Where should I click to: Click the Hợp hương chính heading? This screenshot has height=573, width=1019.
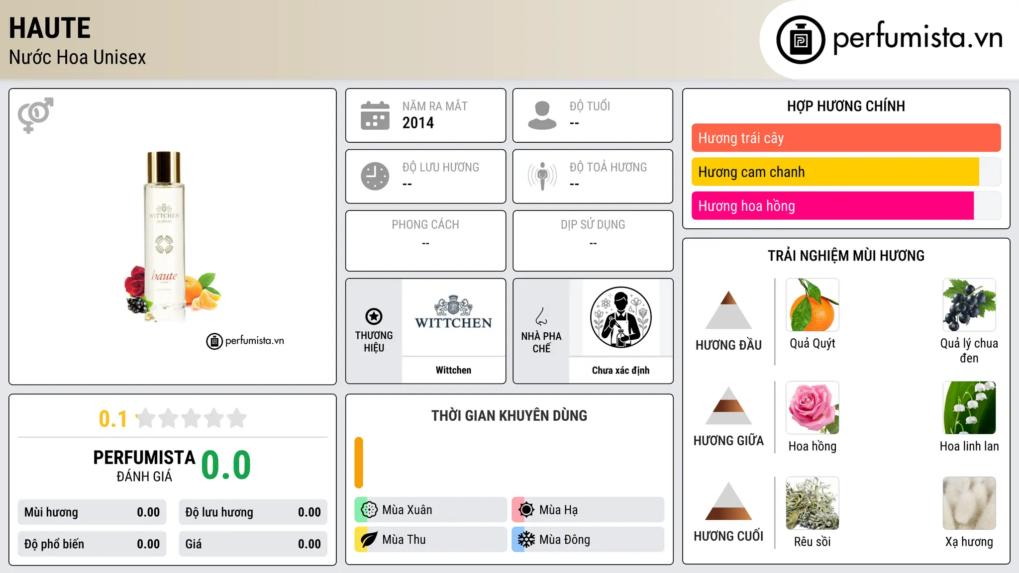tap(846, 106)
